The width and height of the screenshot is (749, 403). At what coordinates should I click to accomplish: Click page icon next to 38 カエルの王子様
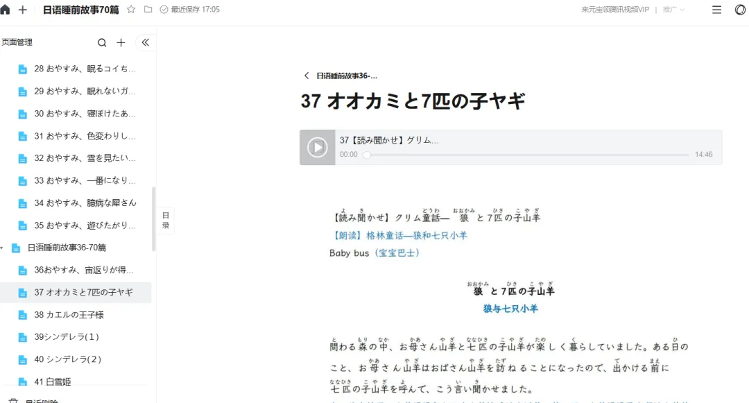pyautogui.click(x=22, y=315)
